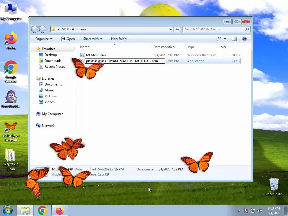Open the Recycle Bin
This screenshot has height=216, width=288.
pyautogui.click(x=274, y=187)
